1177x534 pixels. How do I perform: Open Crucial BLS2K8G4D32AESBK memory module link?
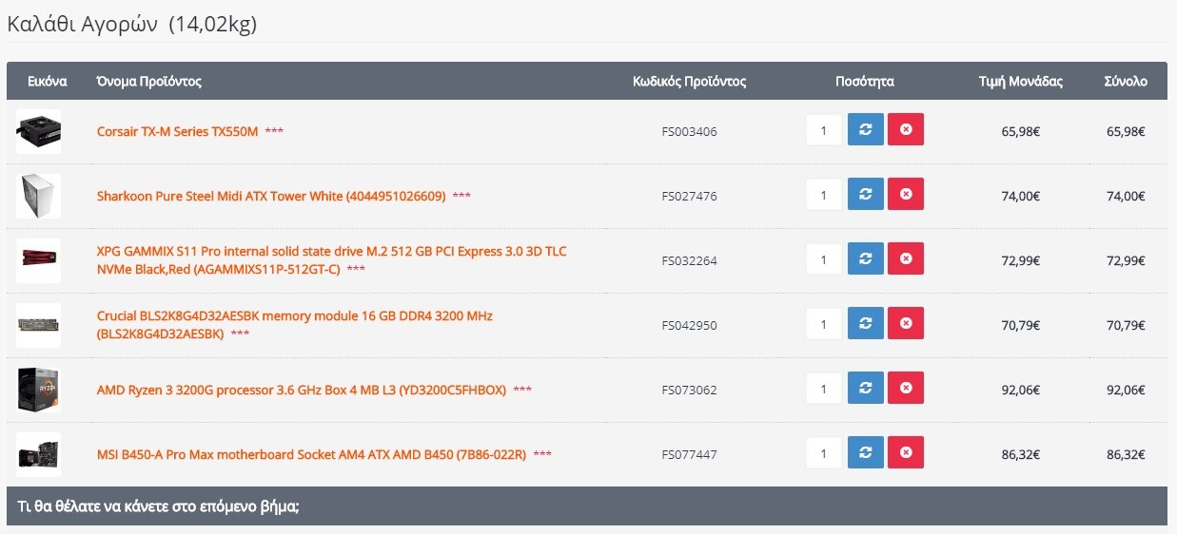click(x=295, y=325)
